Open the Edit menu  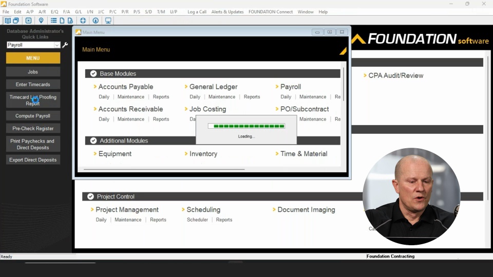(17, 12)
